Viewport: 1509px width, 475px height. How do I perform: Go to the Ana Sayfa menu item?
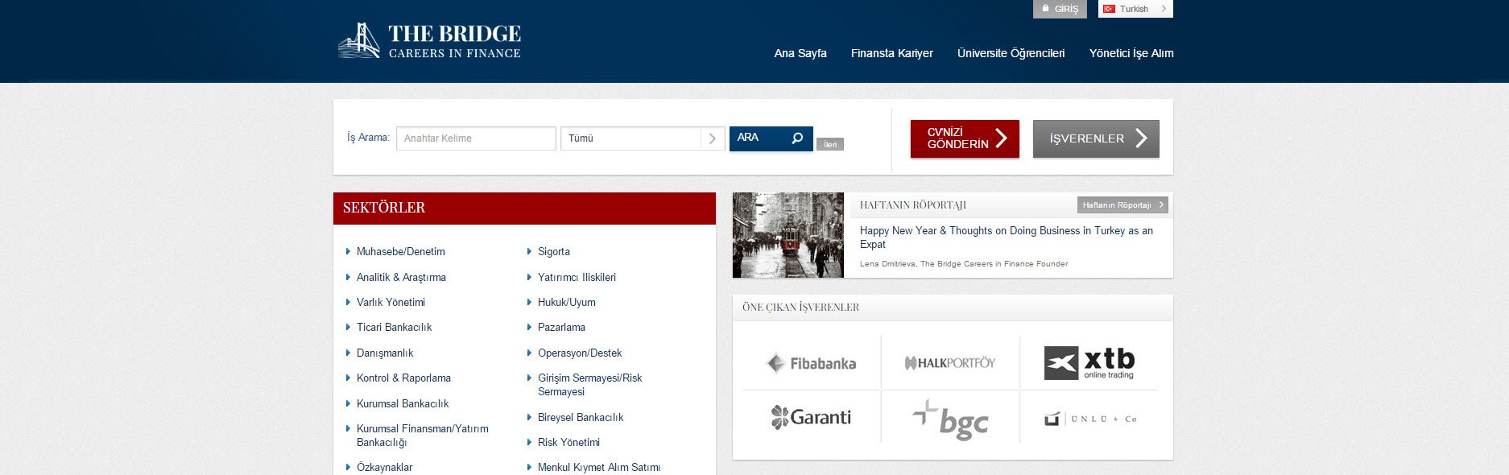[800, 53]
